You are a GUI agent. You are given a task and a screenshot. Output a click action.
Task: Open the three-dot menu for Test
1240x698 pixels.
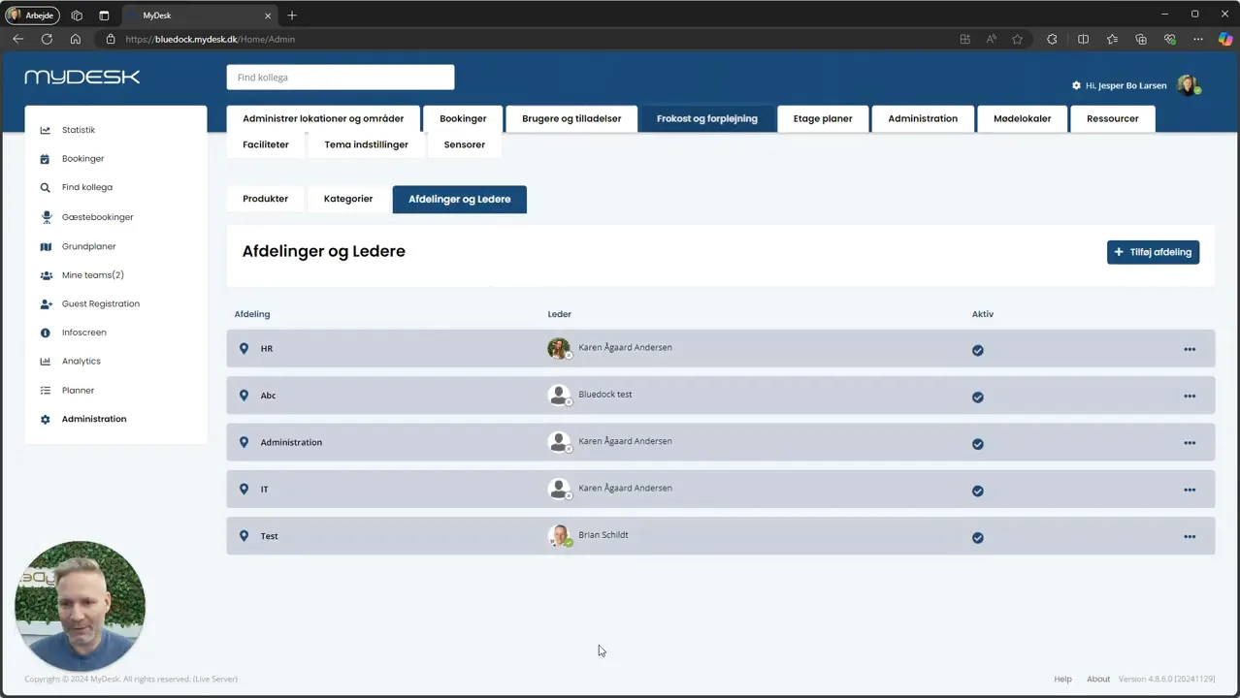coord(1190,536)
